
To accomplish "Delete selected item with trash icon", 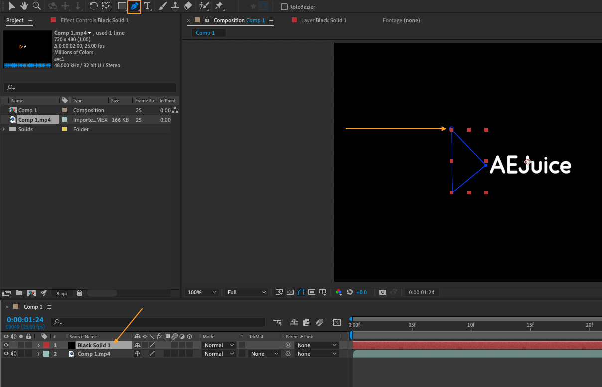I will [79, 293].
